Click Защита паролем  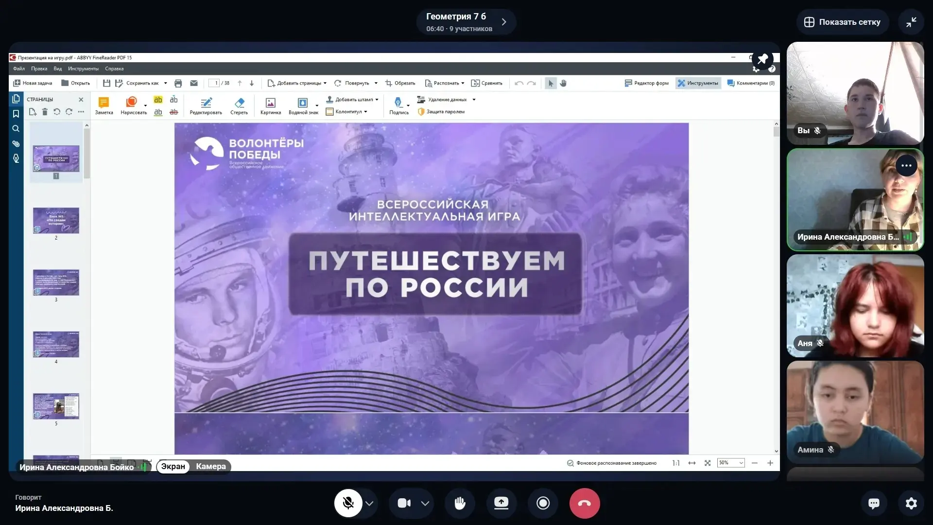click(441, 112)
